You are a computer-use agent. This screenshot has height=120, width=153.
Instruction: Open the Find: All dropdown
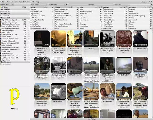(122, 5)
